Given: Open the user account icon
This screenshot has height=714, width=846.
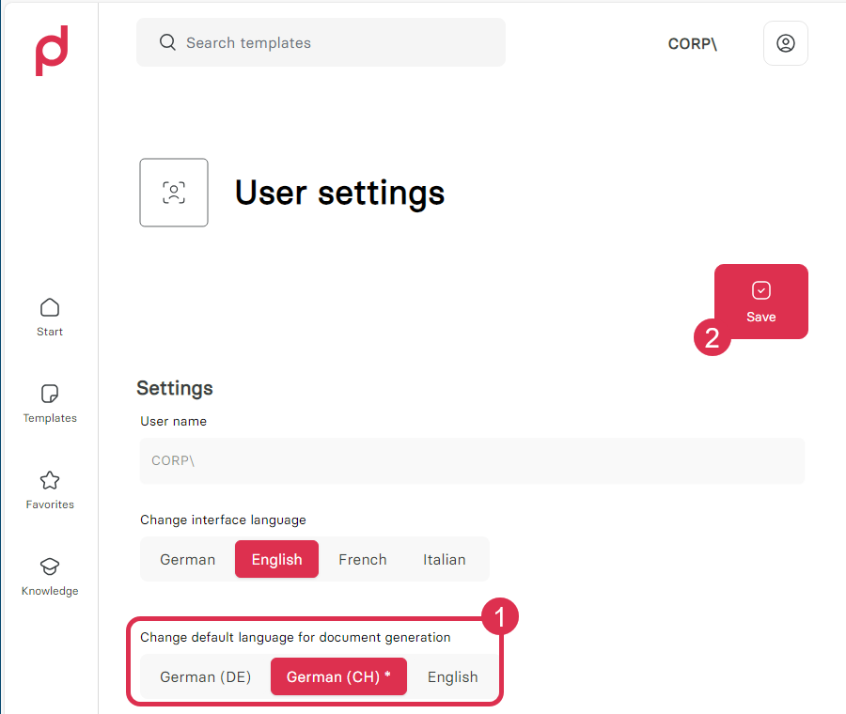Looking at the screenshot, I should 785,43.
